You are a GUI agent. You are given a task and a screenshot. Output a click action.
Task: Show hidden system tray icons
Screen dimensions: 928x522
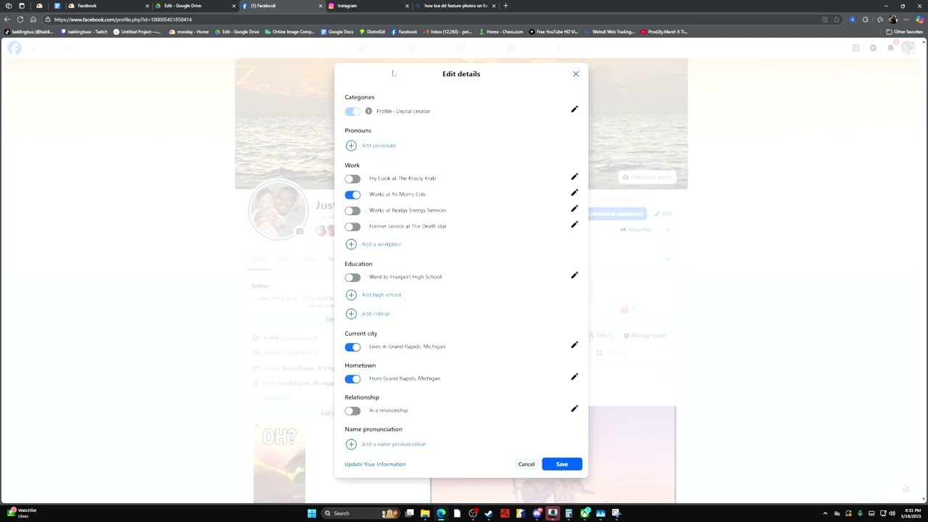825,513
